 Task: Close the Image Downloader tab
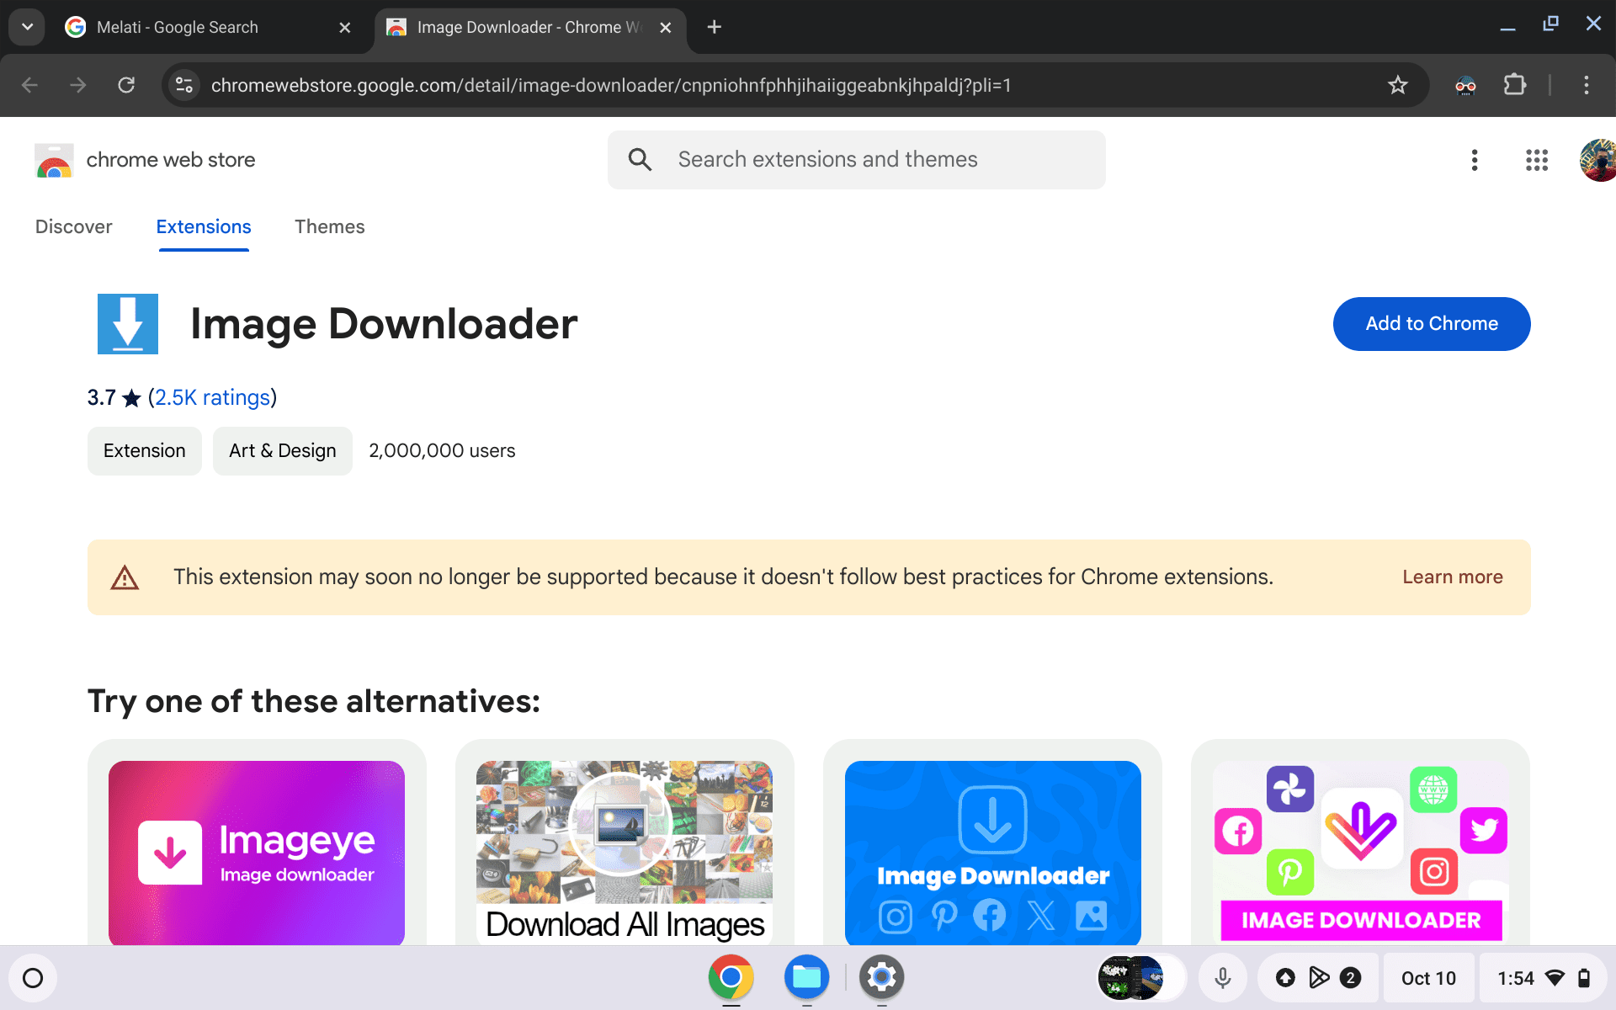pyautogui.click(x=665, y=28)
